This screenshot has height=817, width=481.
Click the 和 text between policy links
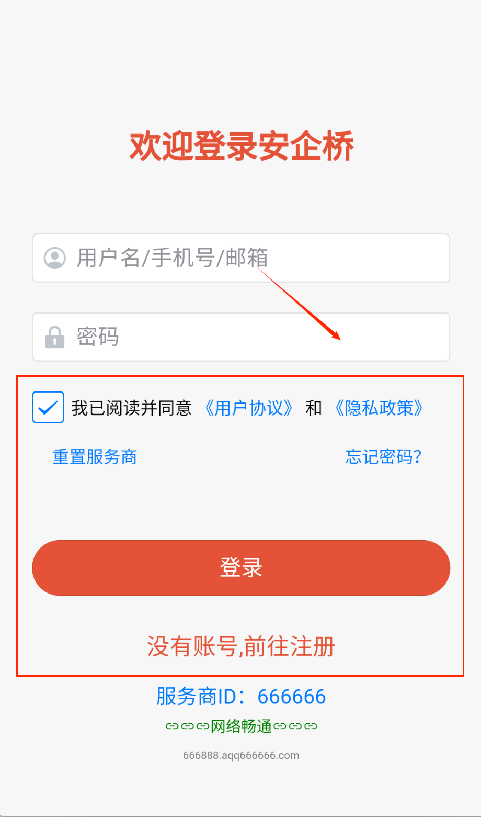[314, 408]
